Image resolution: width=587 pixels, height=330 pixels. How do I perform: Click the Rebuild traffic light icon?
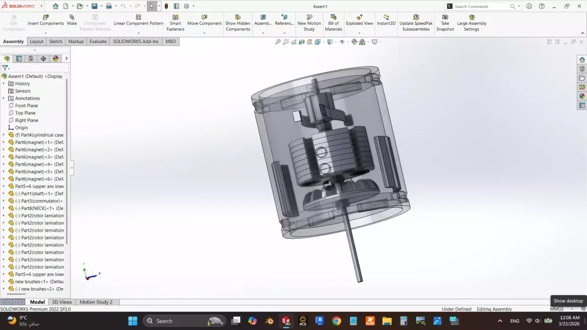tap(166, 6)
